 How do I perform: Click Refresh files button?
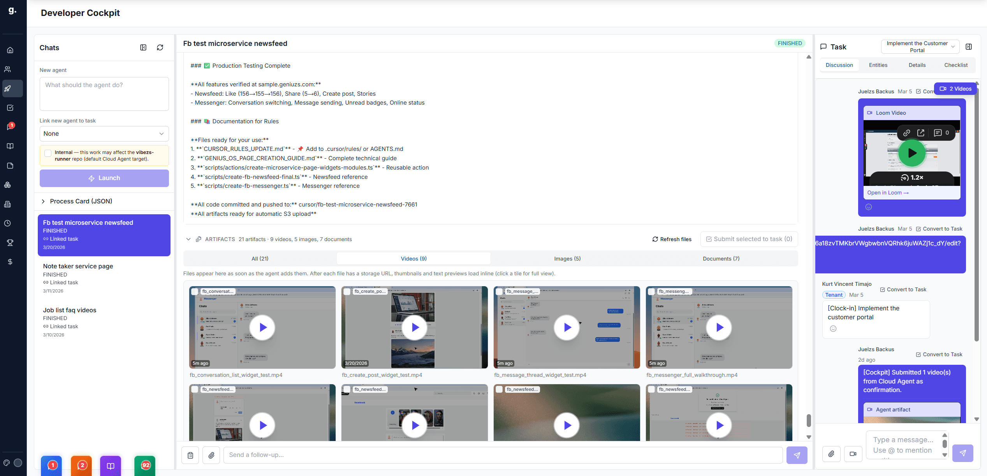click(x=672, y=239)
